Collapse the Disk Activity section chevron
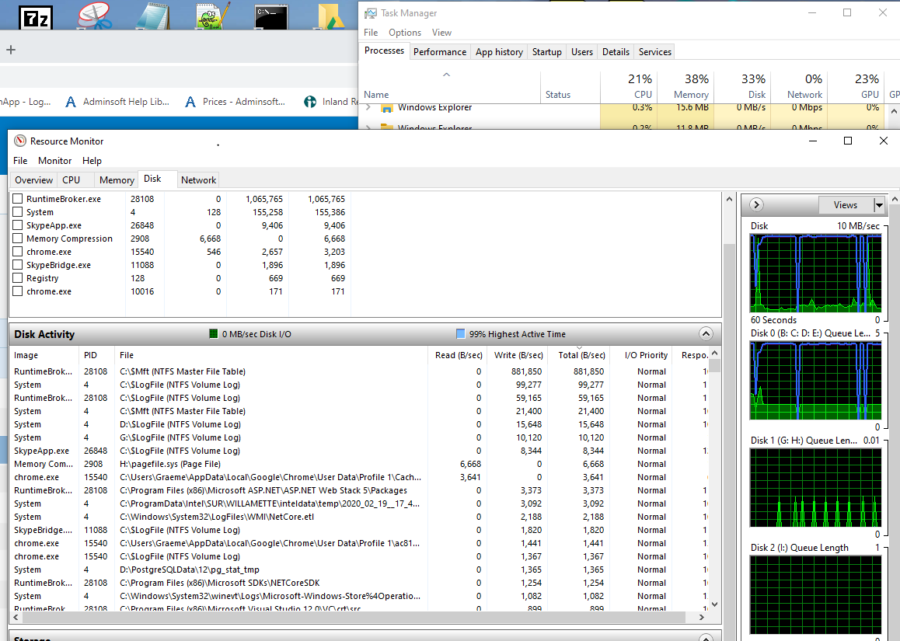The height and width of the screenshot is (641, 900). pos(706,334)
